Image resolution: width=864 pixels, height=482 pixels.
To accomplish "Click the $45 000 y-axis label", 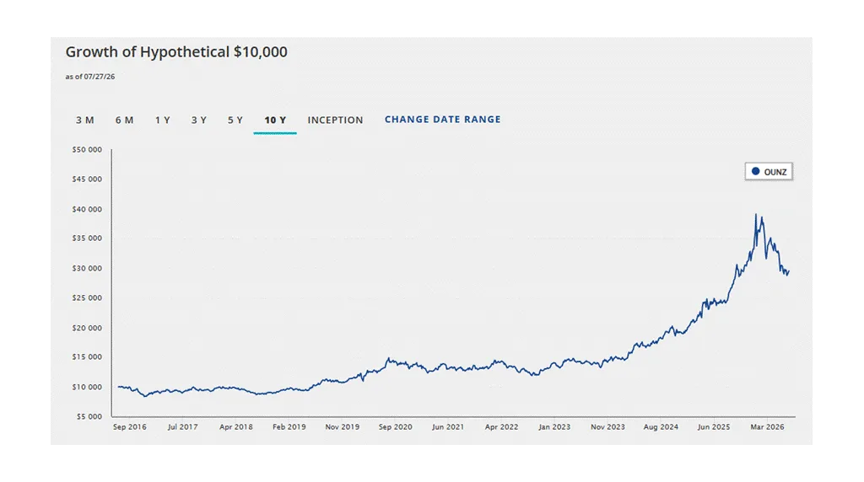I will 87,179.
